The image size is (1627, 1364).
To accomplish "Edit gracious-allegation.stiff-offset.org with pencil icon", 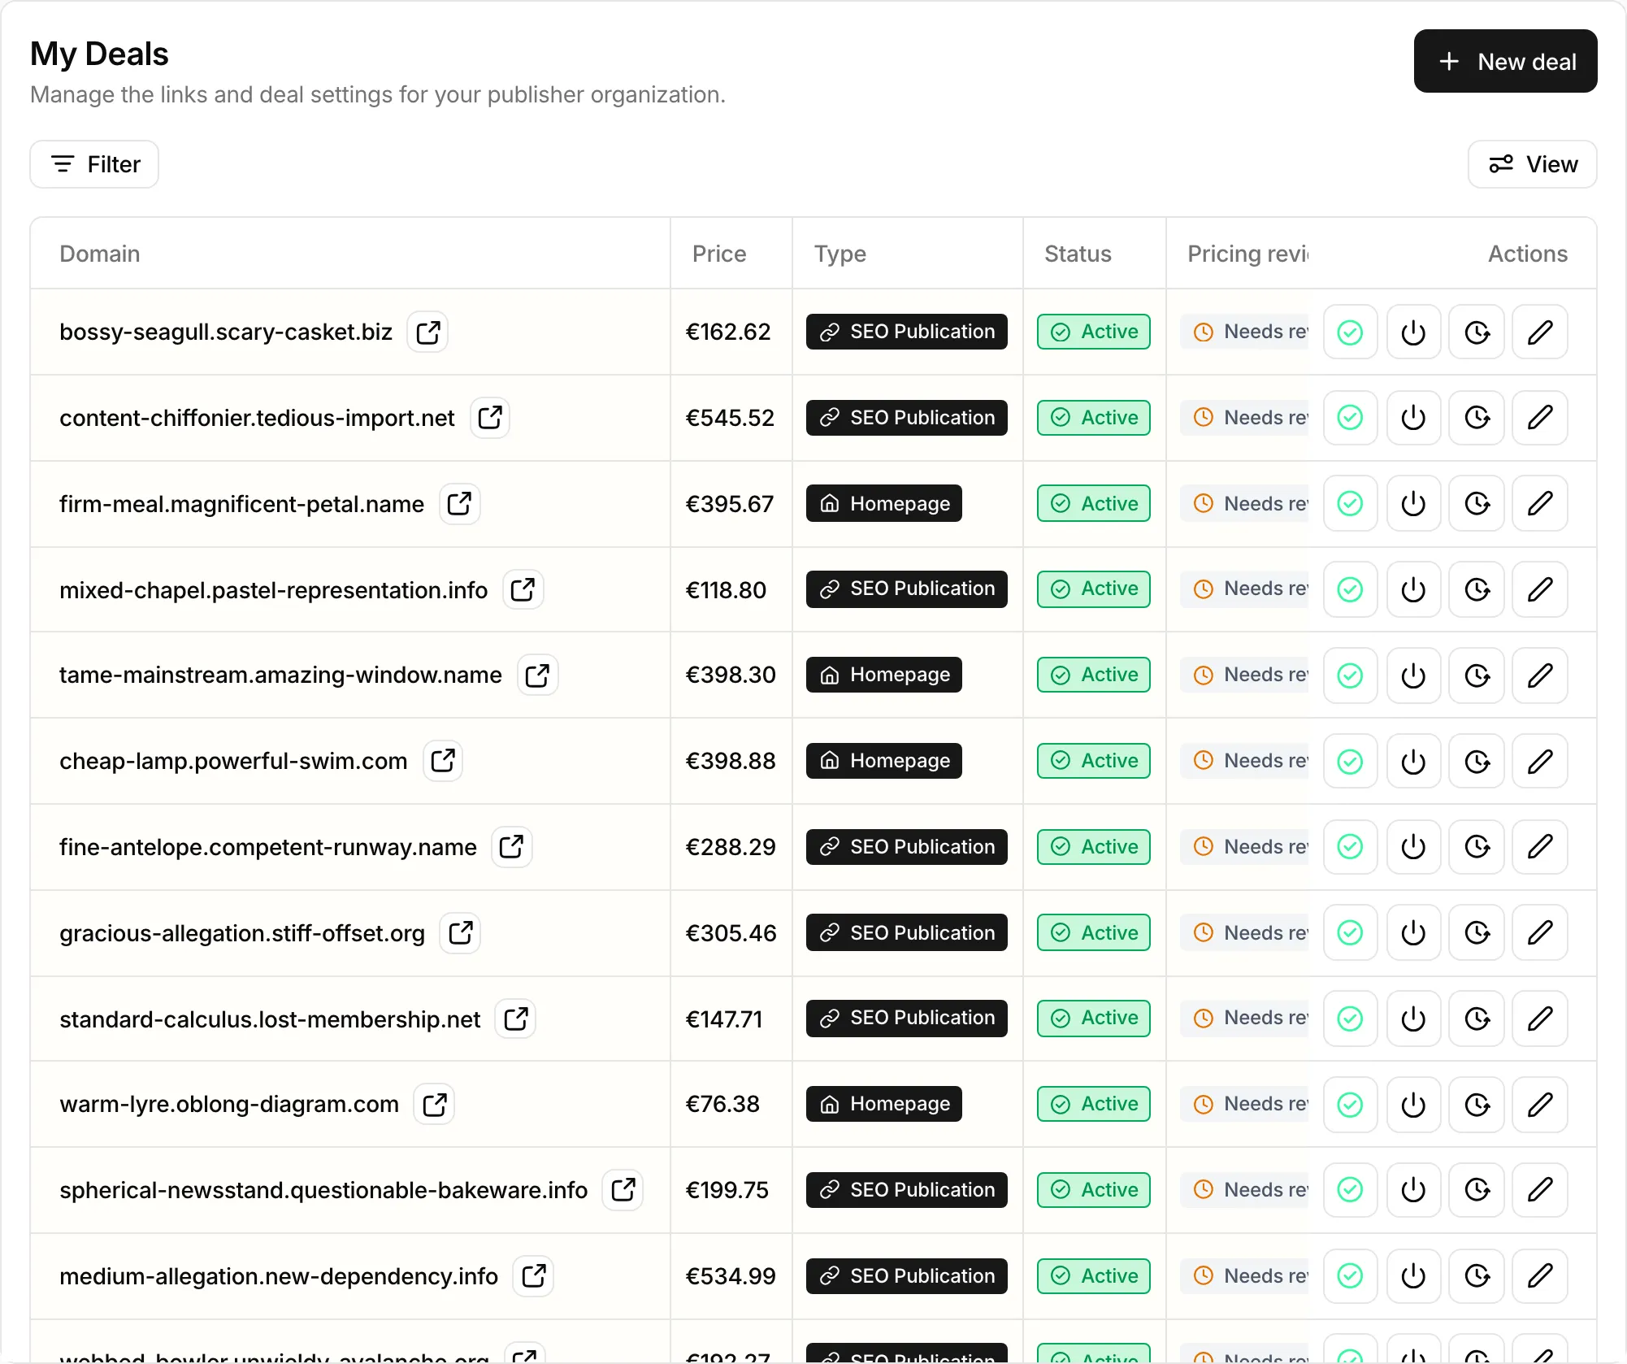I will click(x=1540, y=932).
